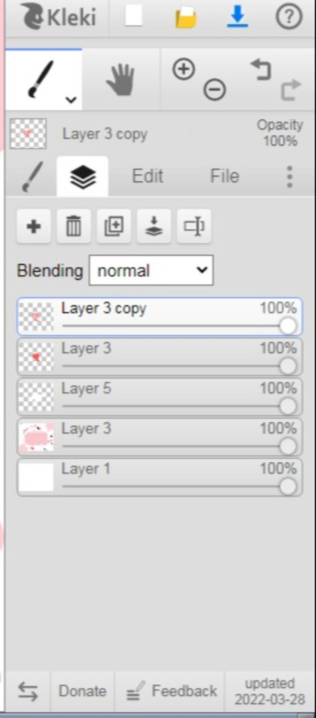Expand brush tool chevron menu
The image size is (316, 718).
click(71, 100)
